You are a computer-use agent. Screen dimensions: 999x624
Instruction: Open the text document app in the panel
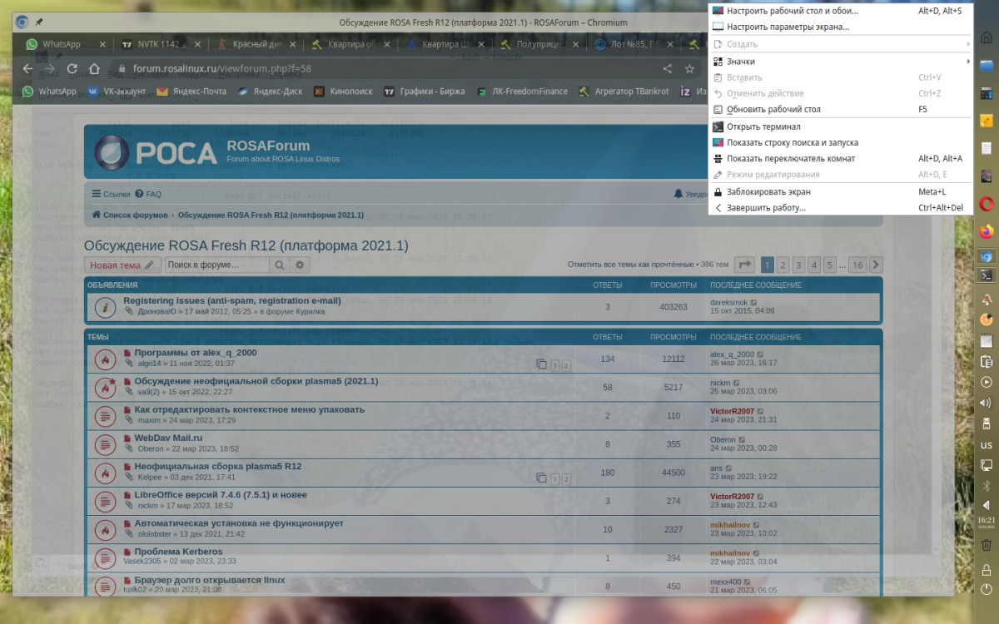click(987, 148)
